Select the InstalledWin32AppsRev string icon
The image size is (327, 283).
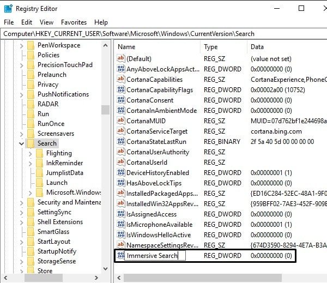121,203
